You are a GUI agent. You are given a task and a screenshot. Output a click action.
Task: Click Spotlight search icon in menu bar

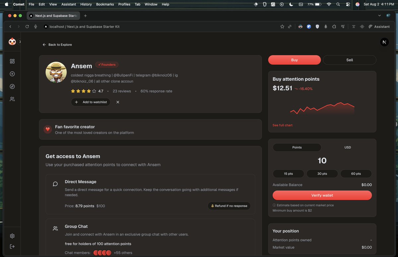(338, 4)
